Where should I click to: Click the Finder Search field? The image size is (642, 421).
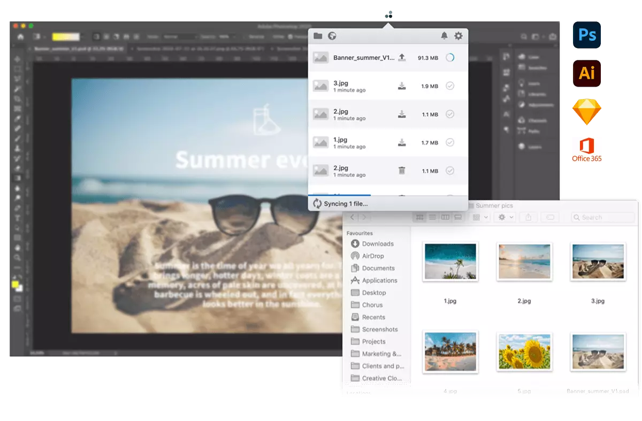pyautogui.click(x=602, y=217)
